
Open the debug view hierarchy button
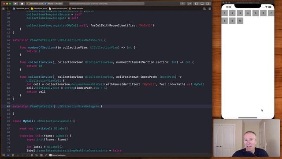(x=32, y=155)
